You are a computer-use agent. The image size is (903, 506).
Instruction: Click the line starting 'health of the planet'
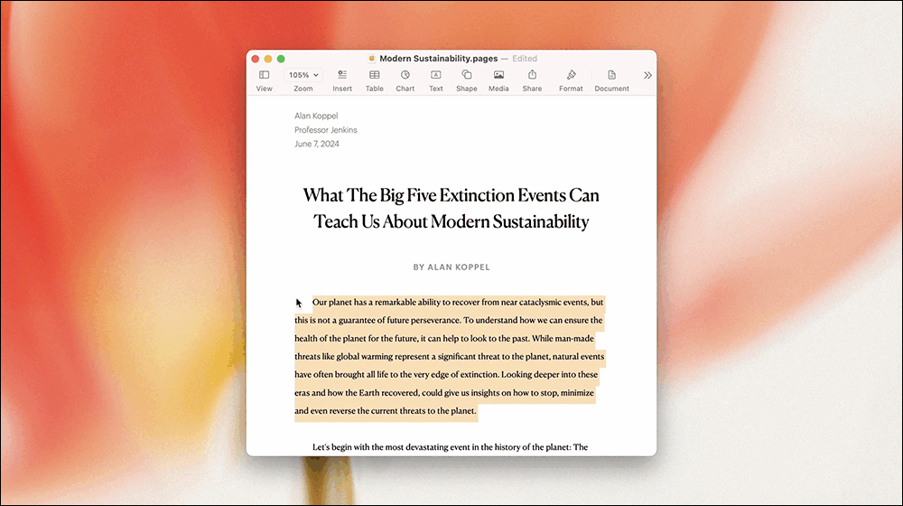(444, 338)
